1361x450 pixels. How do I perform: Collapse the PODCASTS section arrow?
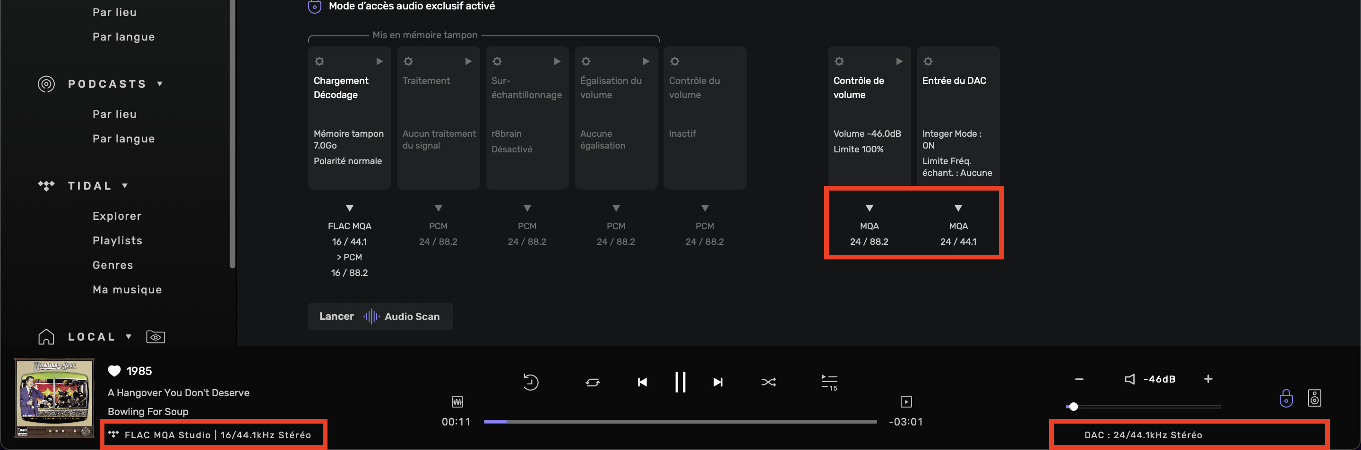(x=160, y=84)
